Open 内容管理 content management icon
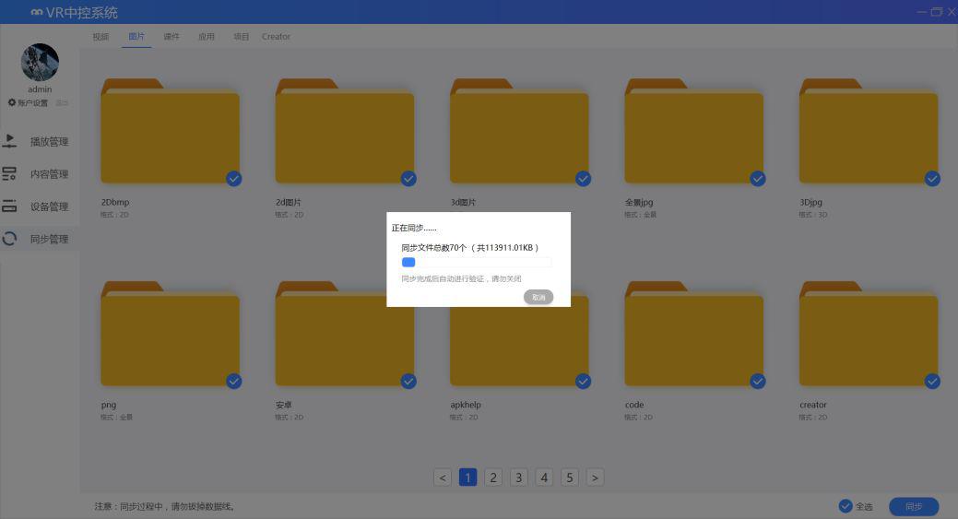 (x=10, y=173)
